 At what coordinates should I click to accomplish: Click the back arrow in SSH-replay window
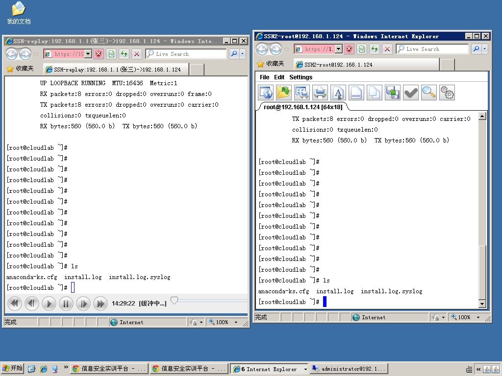12,54
